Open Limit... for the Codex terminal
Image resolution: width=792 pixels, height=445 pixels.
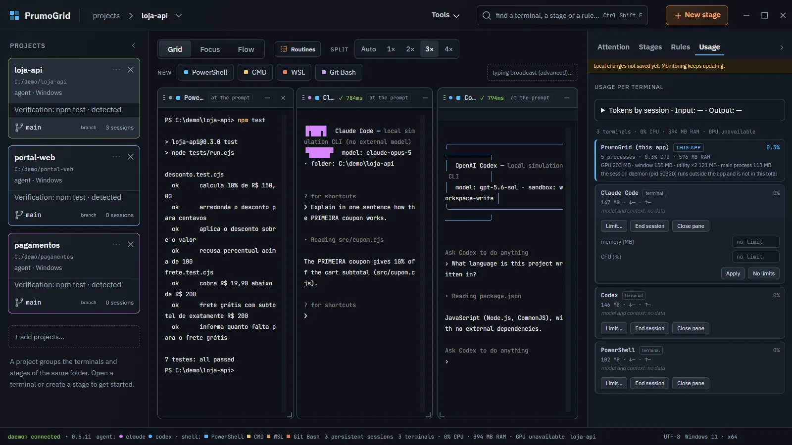(x=614, y=328)
